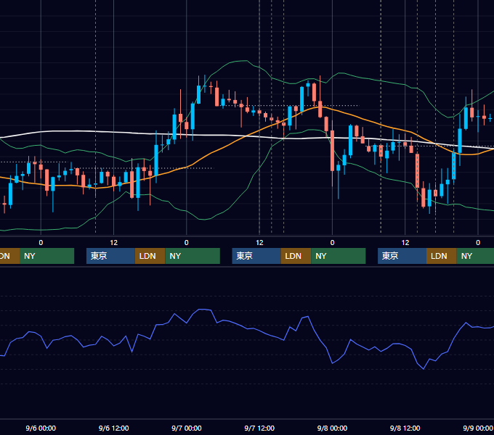The image size is (494, 435).
Task: Click the LDN session block for 9/7
Action: [x=296, y=256]
